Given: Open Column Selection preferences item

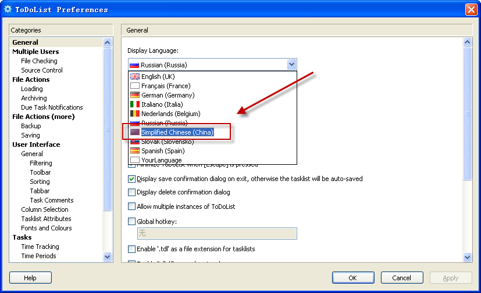Looking at the screenshot, I should [45, 209].
